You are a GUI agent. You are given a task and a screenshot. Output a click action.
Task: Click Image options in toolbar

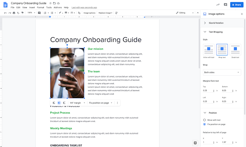click(x=89, y=13)
